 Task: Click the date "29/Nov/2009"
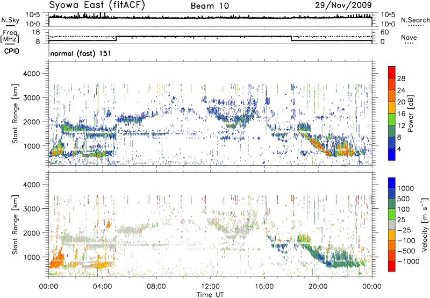[x=343, y=5]
